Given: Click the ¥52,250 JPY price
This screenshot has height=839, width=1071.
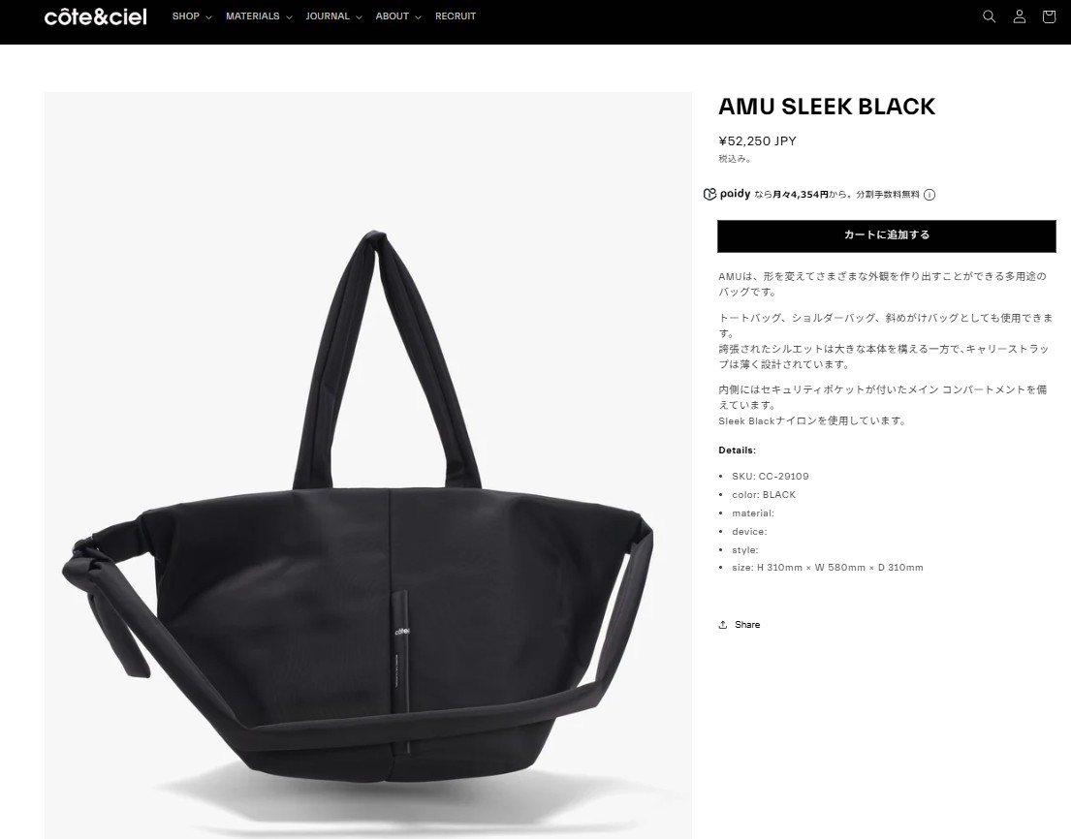Looking at the screenshot, I should pyautogui.click(x=757, y=141).
